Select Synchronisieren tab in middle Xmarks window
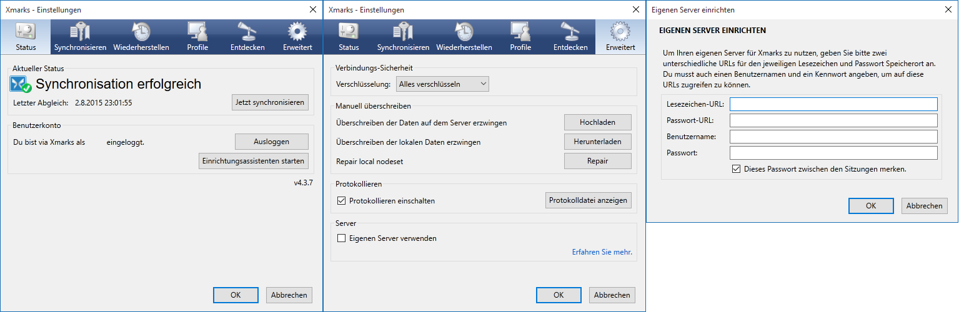959x312 pixels. [404, 37]
